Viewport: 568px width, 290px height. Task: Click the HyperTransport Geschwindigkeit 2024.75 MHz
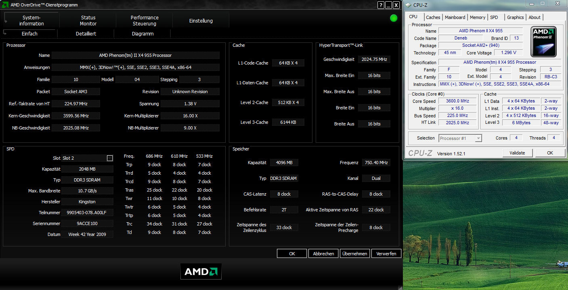coord(374,59)
